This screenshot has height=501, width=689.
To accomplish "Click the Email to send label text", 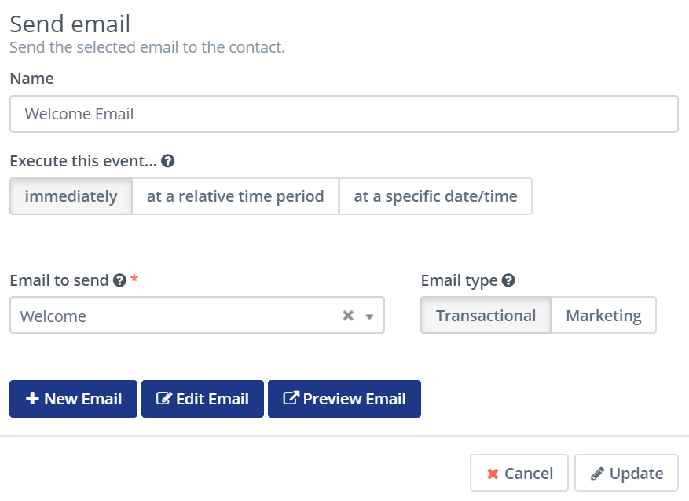I will tap(59, 280).
